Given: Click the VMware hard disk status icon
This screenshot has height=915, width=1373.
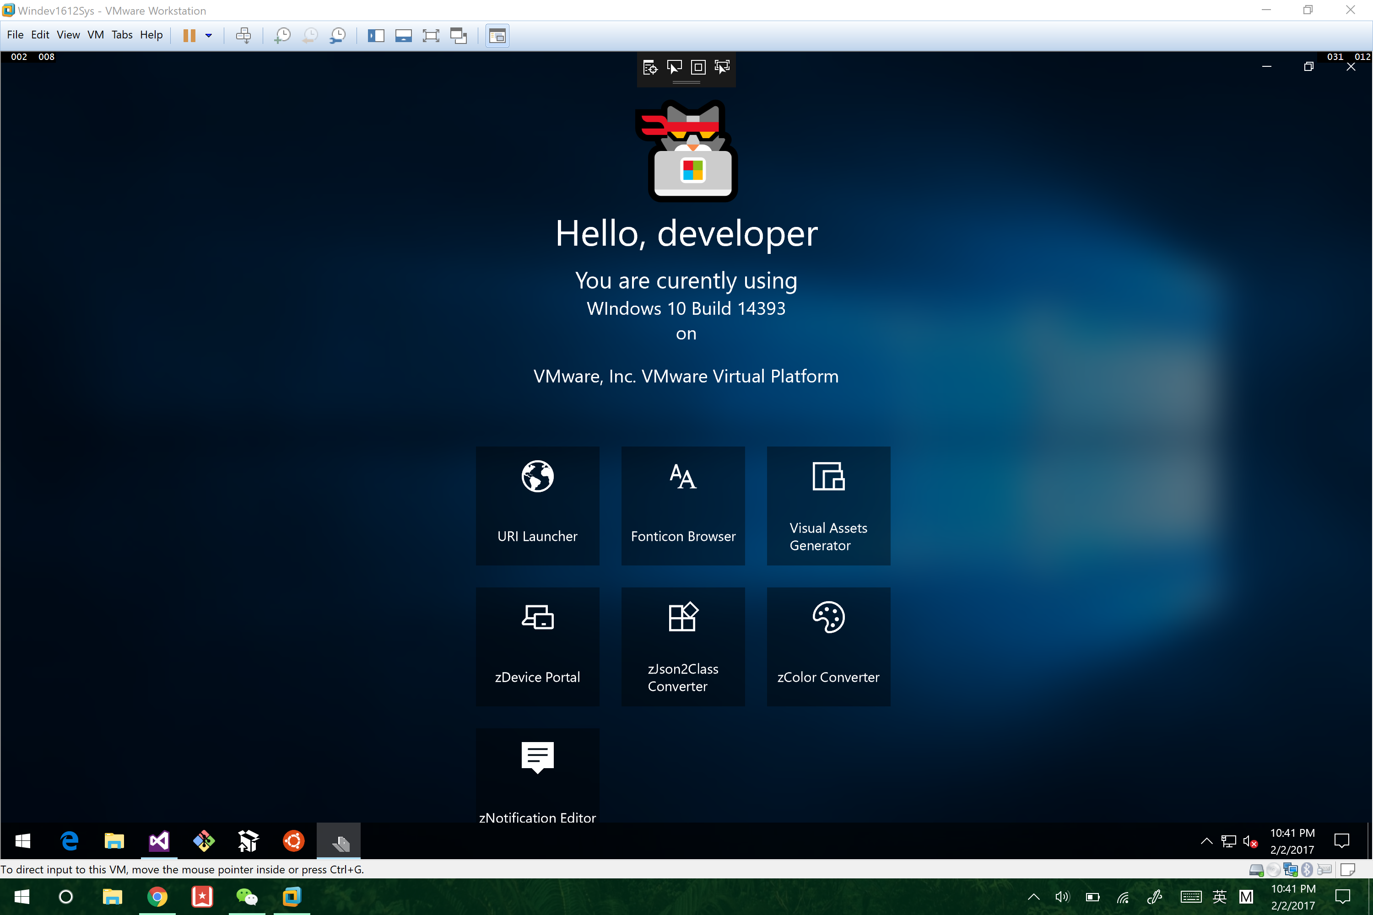Looking at the screenshot, I should pyautogui.click(x=1256, y=870).
